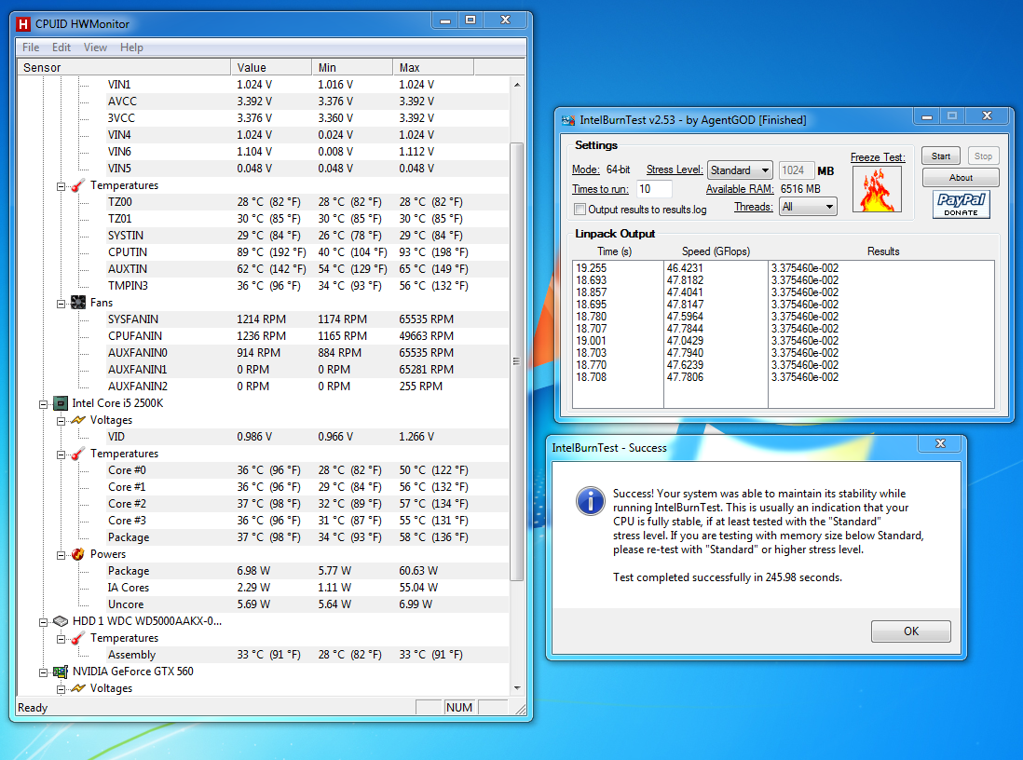Collapse the Powers node
This screenshot has width=1023, height=760.
coord(61,555)
